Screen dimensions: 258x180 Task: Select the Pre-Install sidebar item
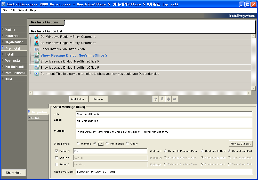14,48
